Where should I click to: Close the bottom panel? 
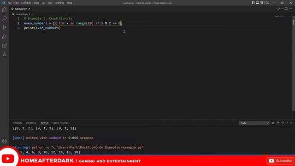pos(291,123)
